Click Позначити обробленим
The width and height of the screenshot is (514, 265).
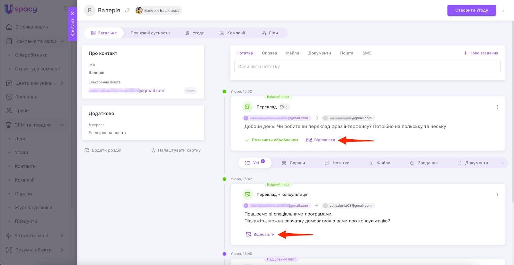pos(271,140)
